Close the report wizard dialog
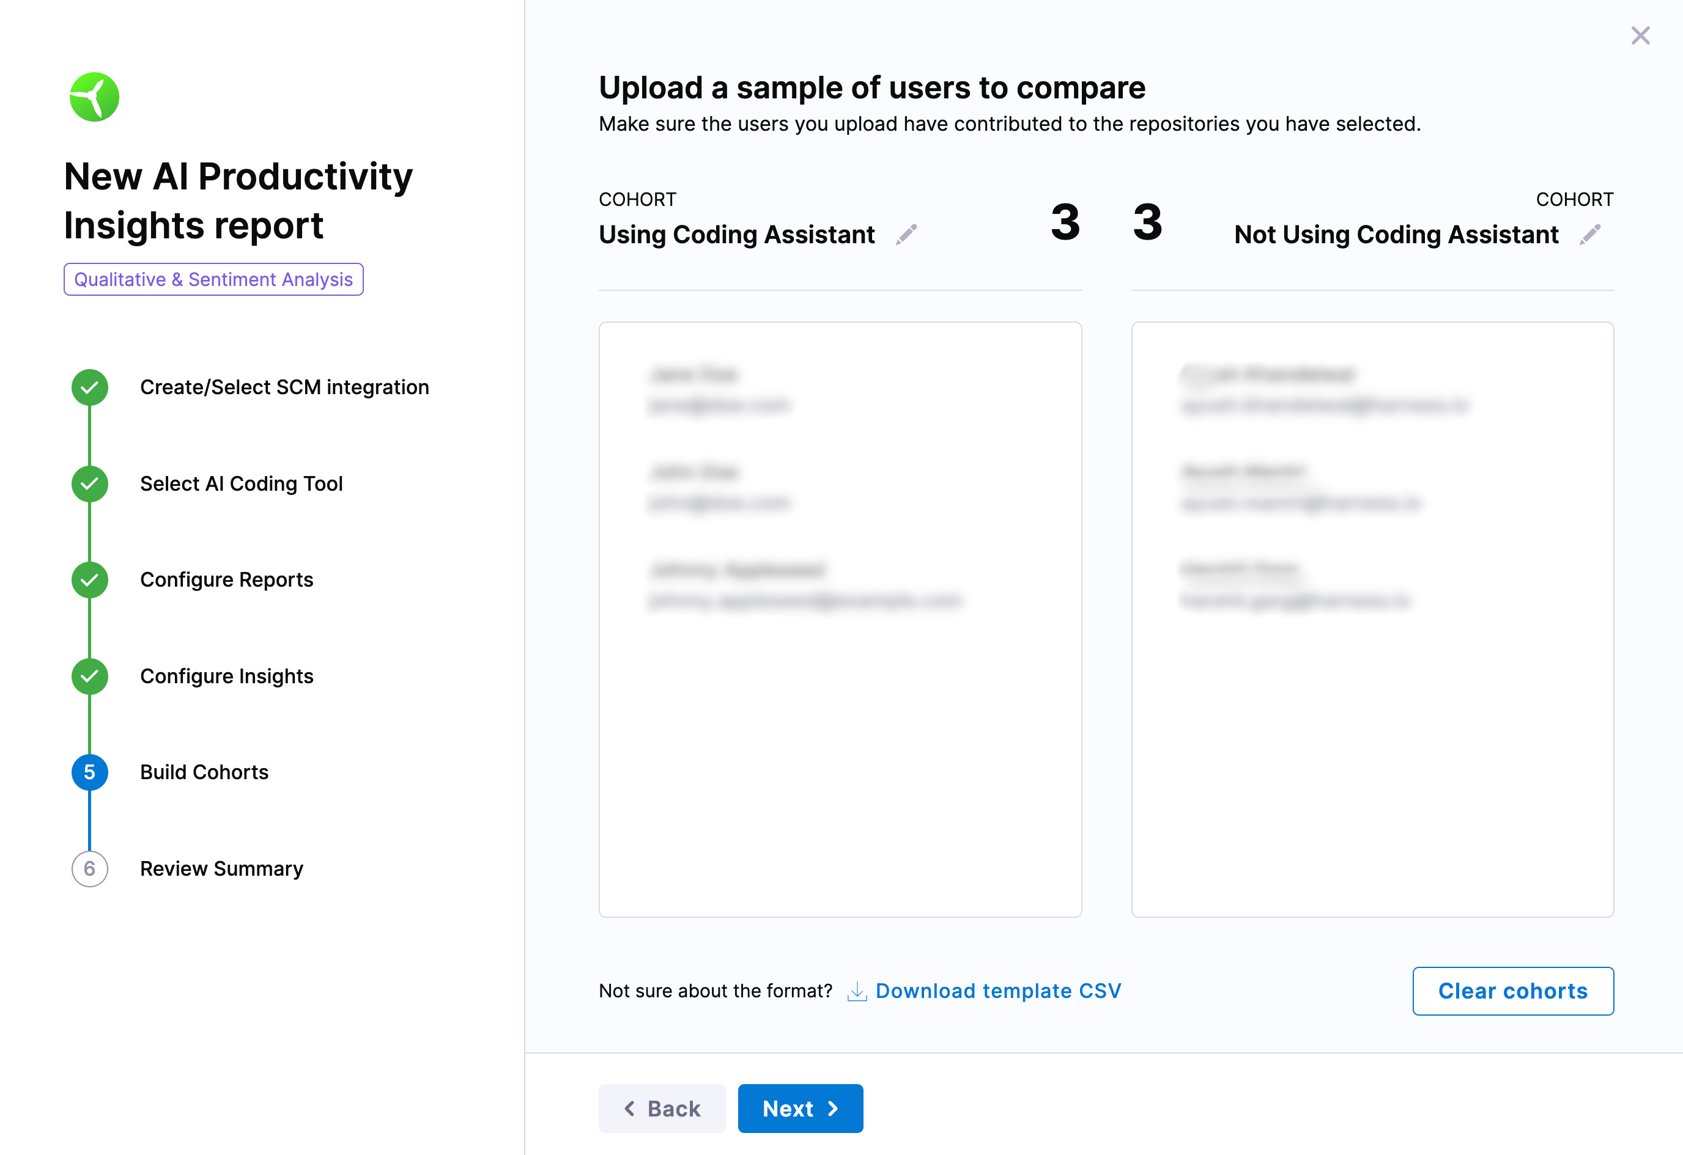This screenshot has height=1155, width=1683. (1640, 35)
